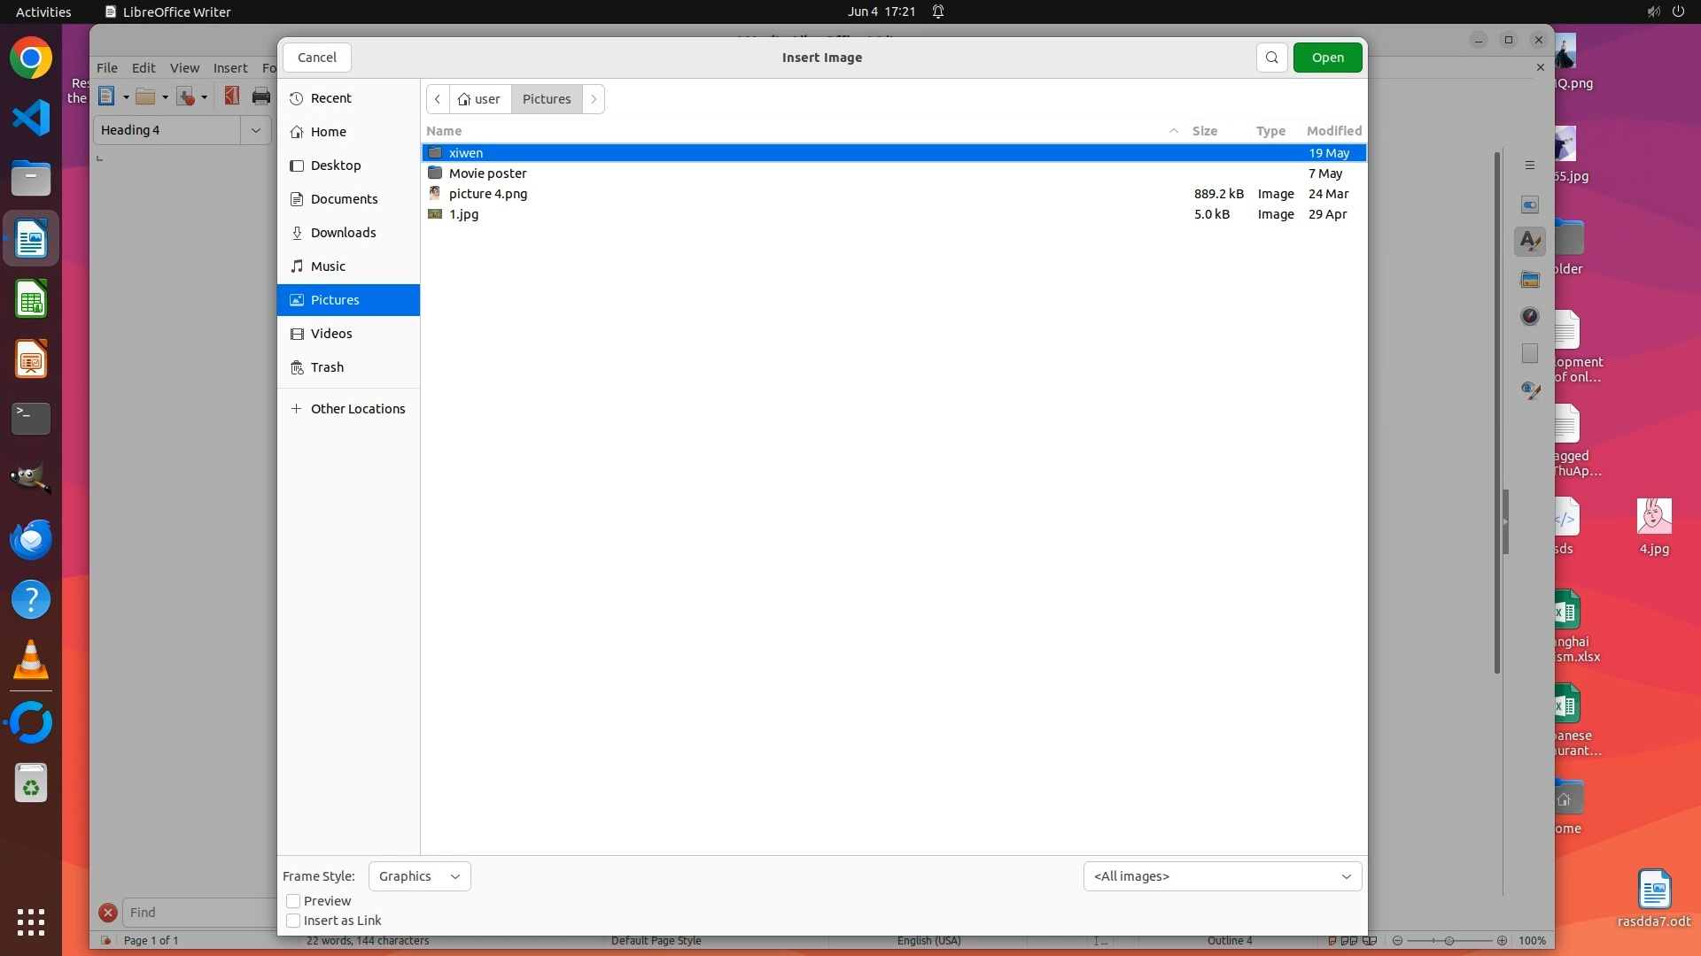Switch to the Videos sidebar location

pyautogui.click(x=331, y=334)
